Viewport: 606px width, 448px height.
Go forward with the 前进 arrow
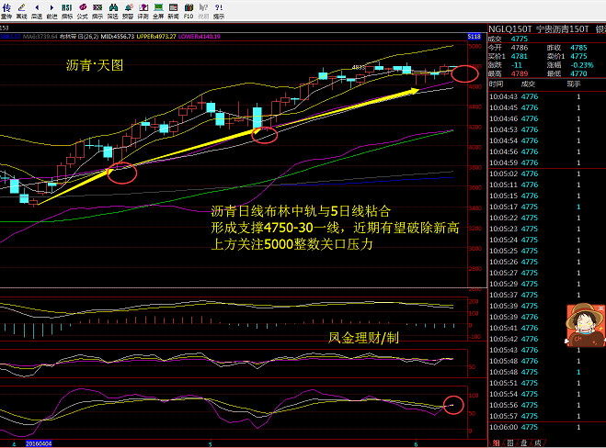click(51, 10)
